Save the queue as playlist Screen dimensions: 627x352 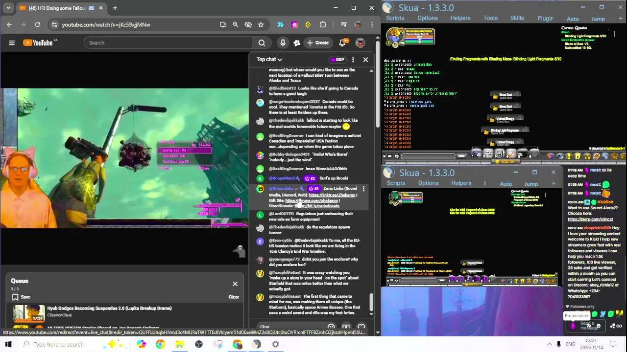tap(21, 297)
